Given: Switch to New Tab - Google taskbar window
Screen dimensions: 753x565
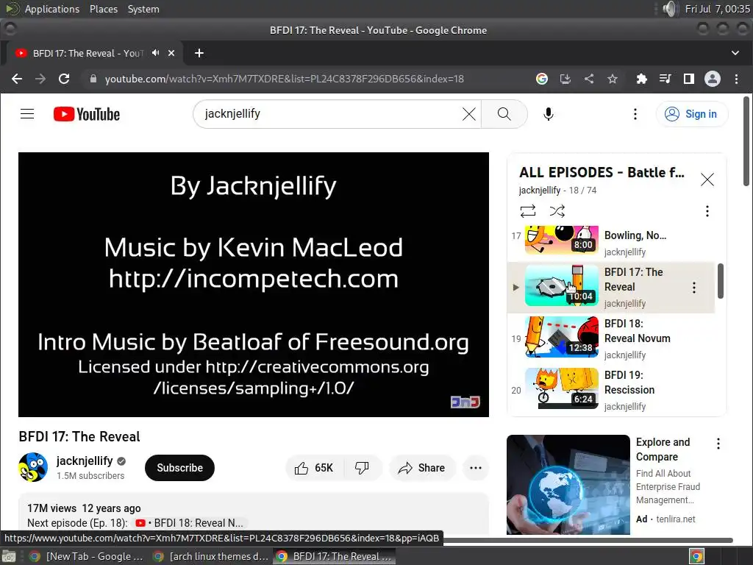Looking at the screenshot, I should coord(87,556).
